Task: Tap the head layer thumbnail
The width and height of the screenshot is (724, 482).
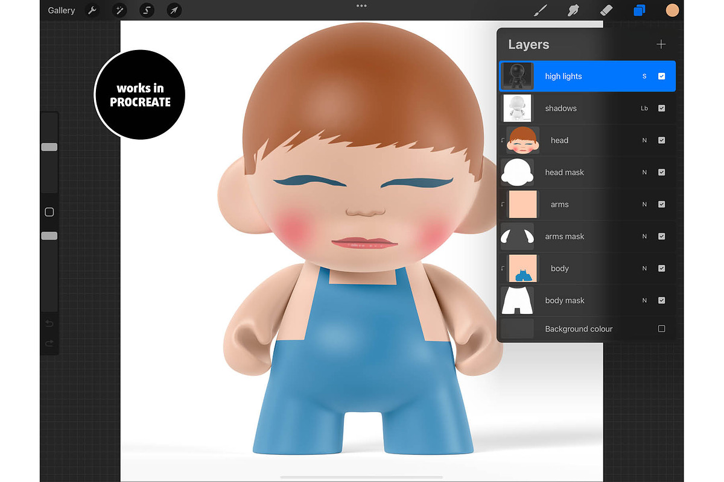Action: [x=522, y=140]
